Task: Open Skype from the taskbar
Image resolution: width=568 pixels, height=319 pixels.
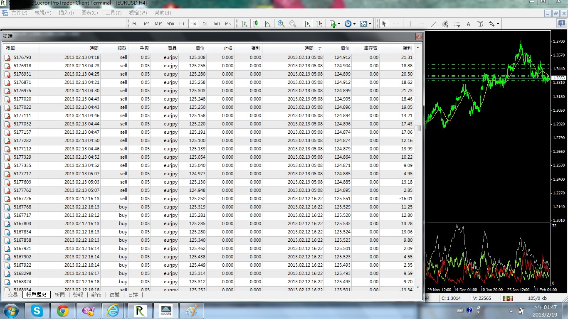Action: pyautogui.click(x=37, y=311)
